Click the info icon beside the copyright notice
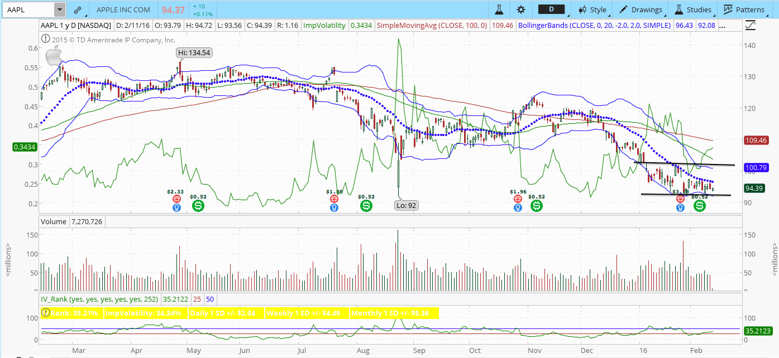 (46, 39)
